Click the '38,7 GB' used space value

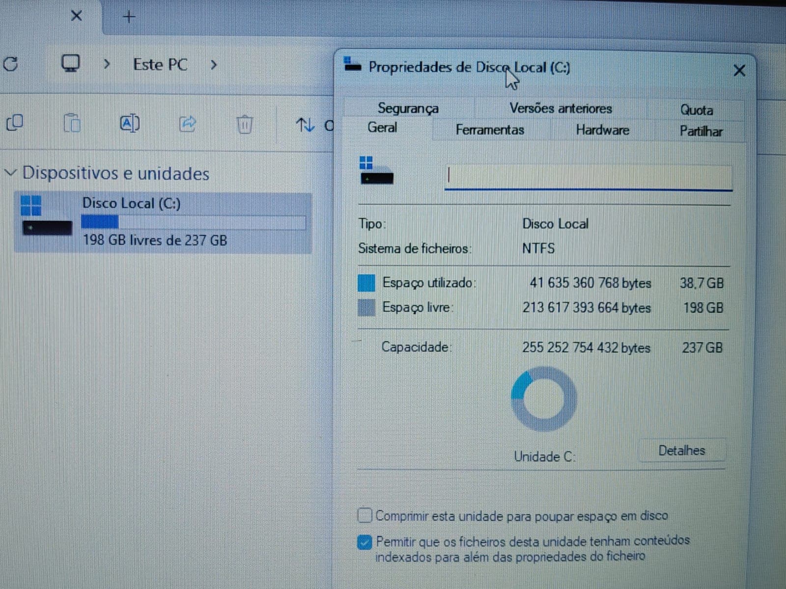702,283
